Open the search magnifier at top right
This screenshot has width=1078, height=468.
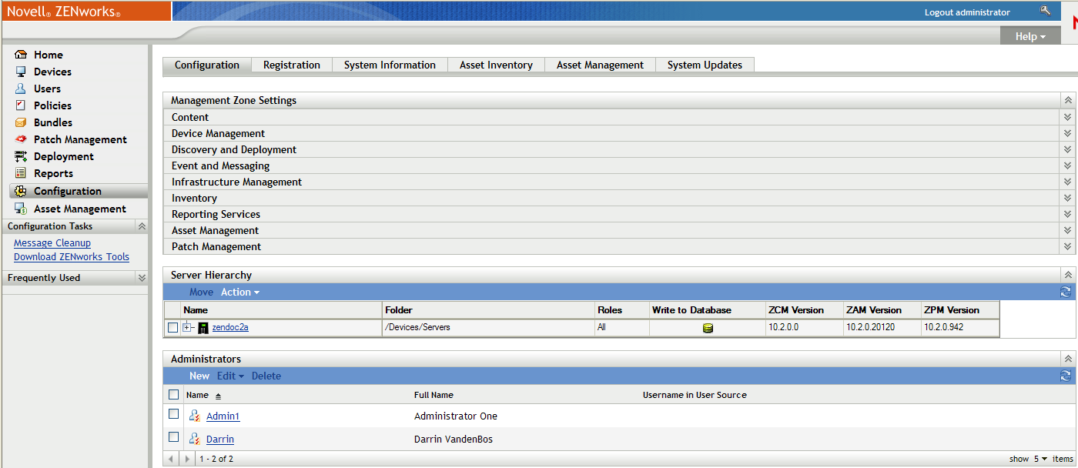(1046, 11)
